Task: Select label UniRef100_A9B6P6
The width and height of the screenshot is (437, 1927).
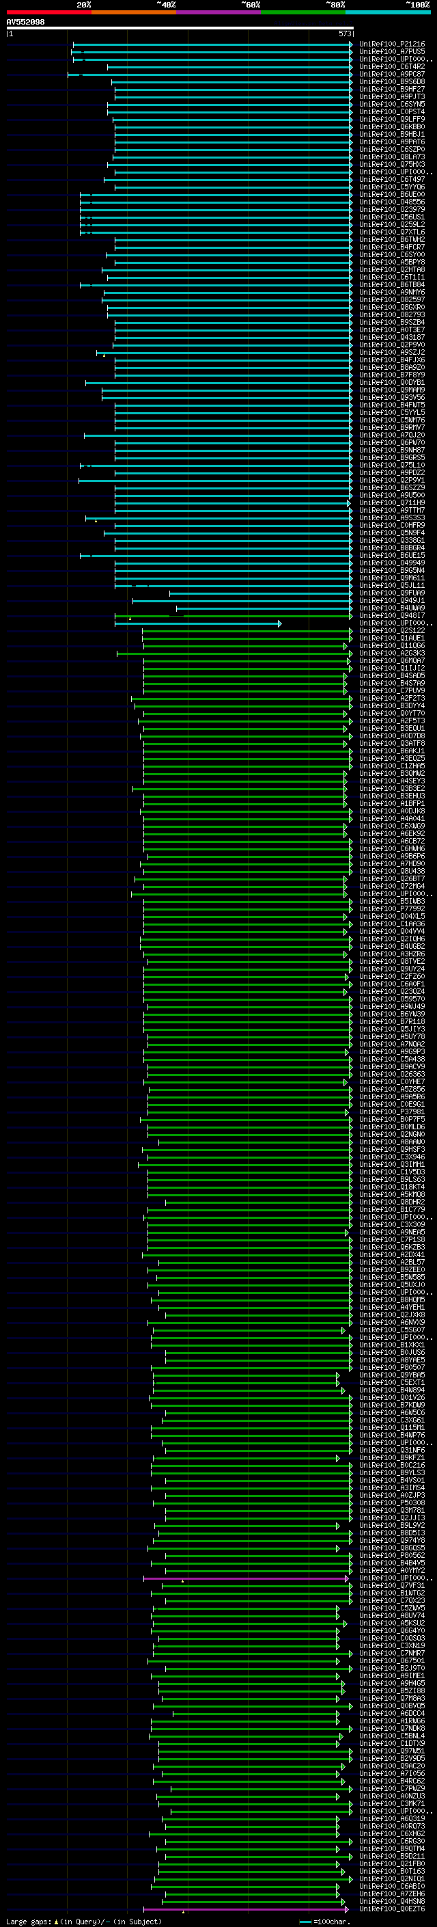Action: point(391,856)
